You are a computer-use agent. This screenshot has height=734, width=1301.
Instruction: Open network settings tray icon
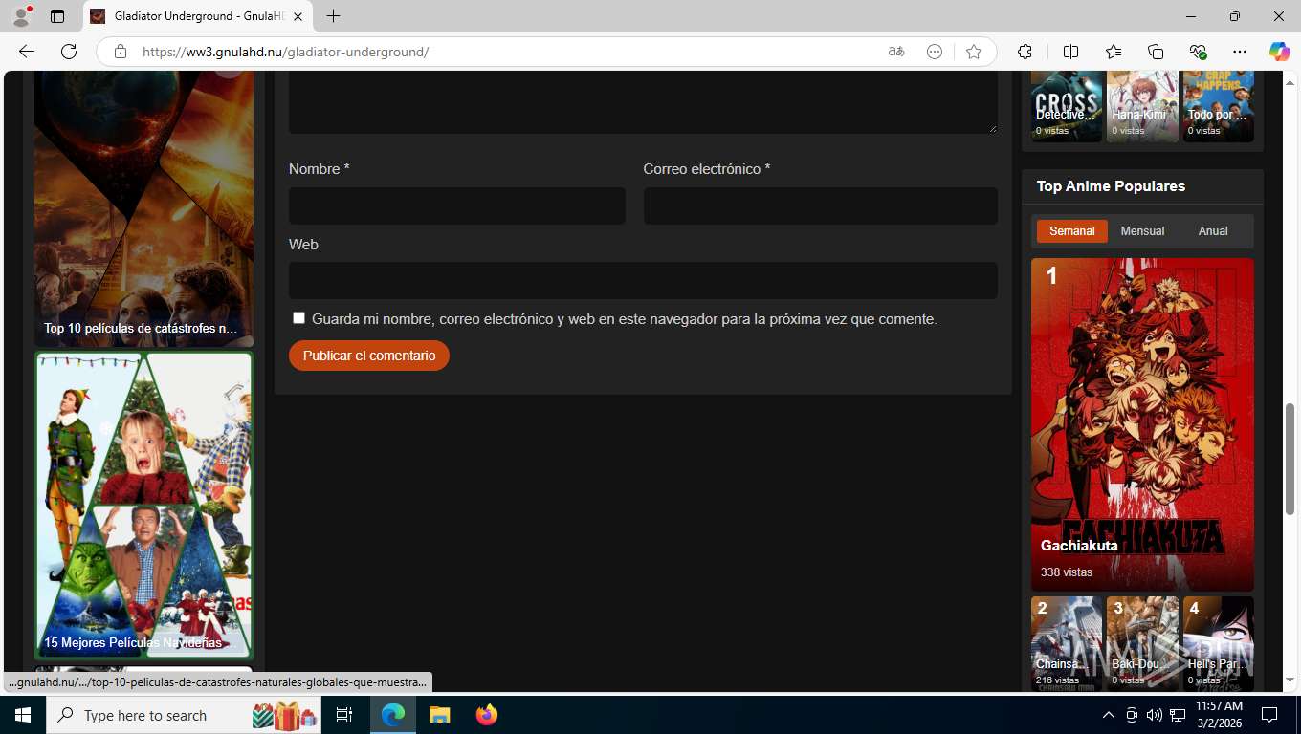1178,715
